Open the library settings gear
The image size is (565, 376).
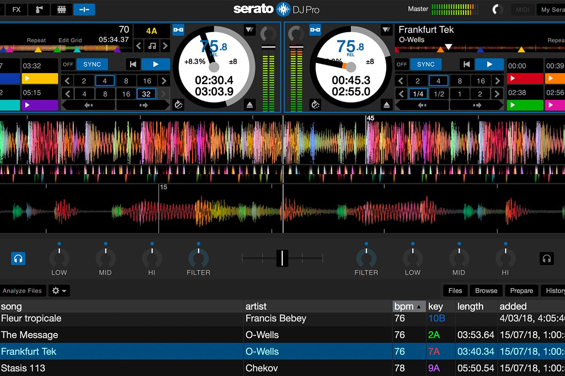[55, 290]
